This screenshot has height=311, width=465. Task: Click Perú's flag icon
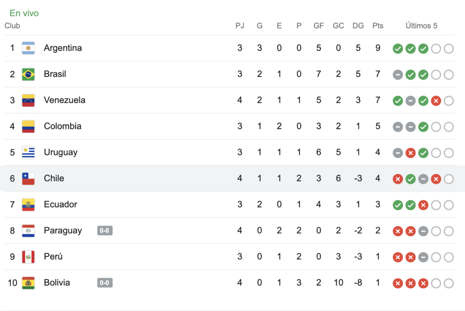pos(28,257)
